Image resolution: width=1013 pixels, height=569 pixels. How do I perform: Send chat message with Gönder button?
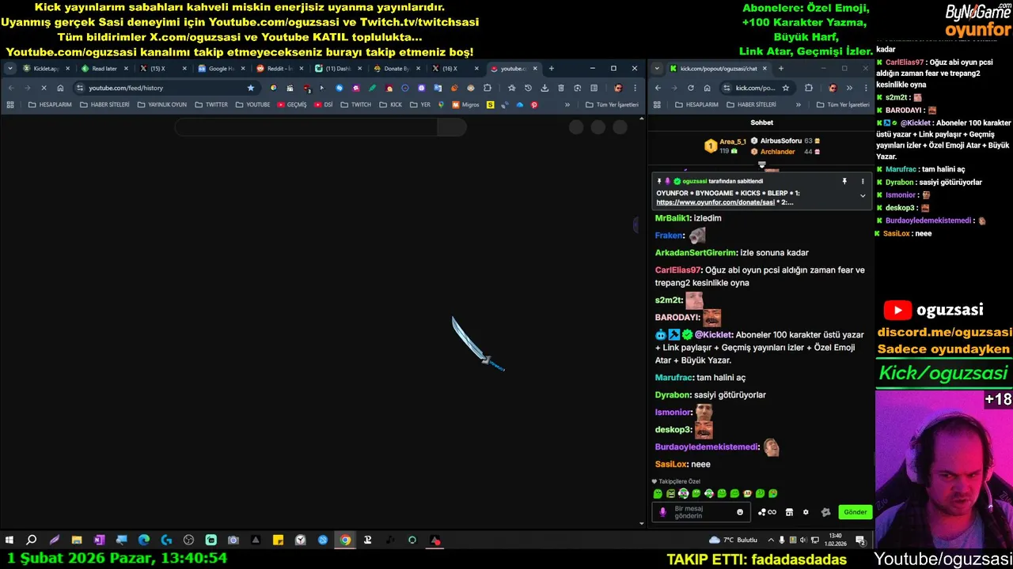coord(855,512)
